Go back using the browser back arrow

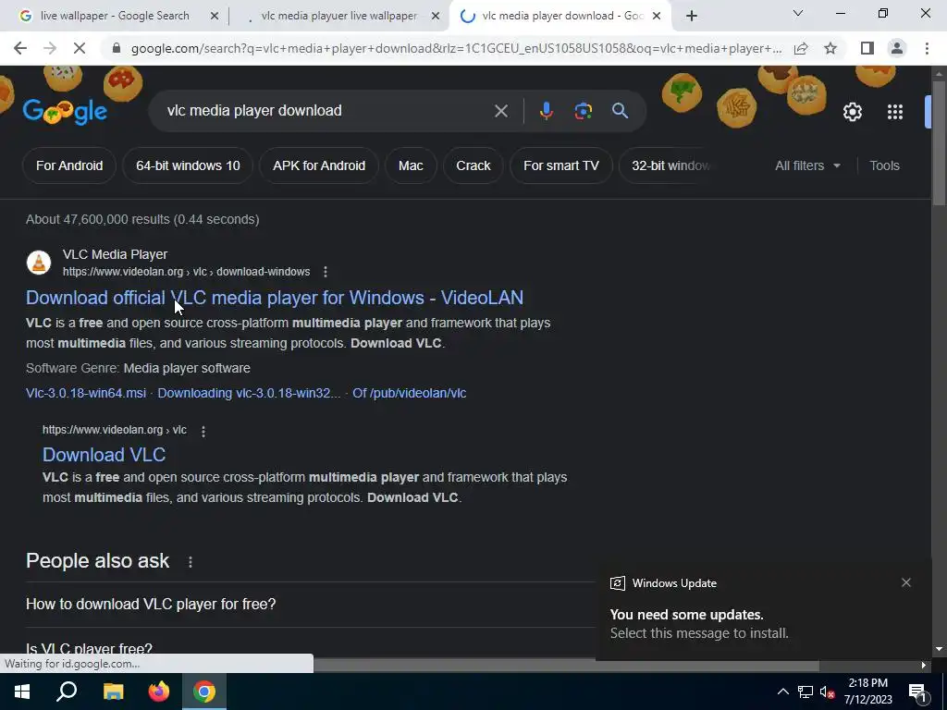click(x=20, y=48)
